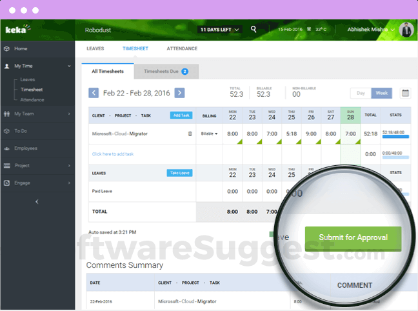
Task: Click Submit for Approval button
Action: (353, 237)
